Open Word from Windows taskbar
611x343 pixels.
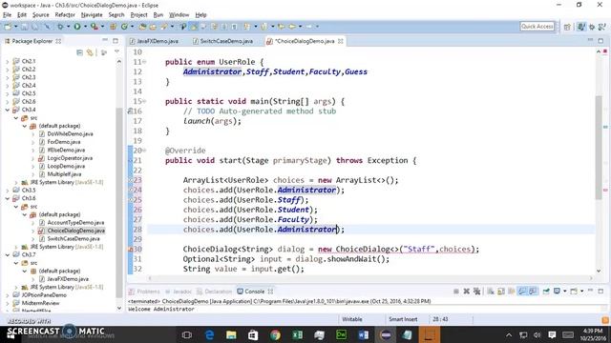tap(364, 334)
